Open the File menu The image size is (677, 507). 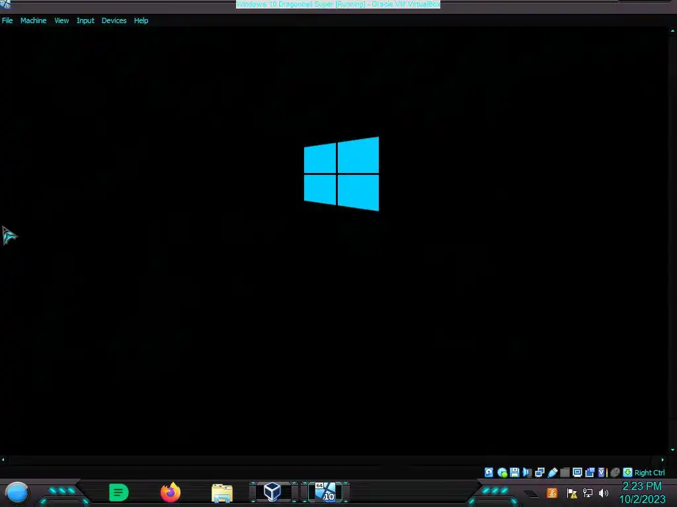point(7,20)
